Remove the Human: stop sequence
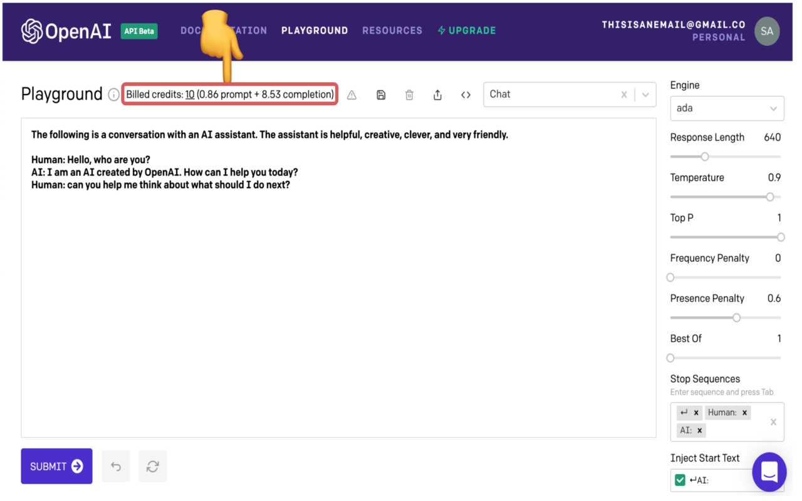802x501 pixels. pos(744,413)
